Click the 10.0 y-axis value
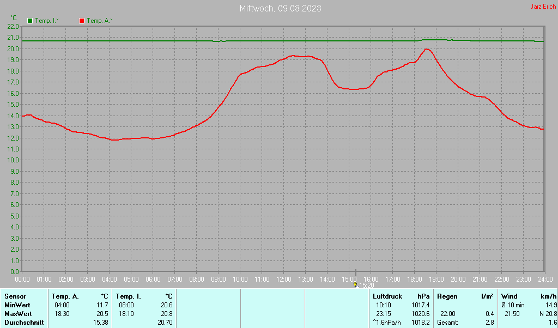Image resolution: width=558 pixels, height=328 pixels. (x=13, y=160)
